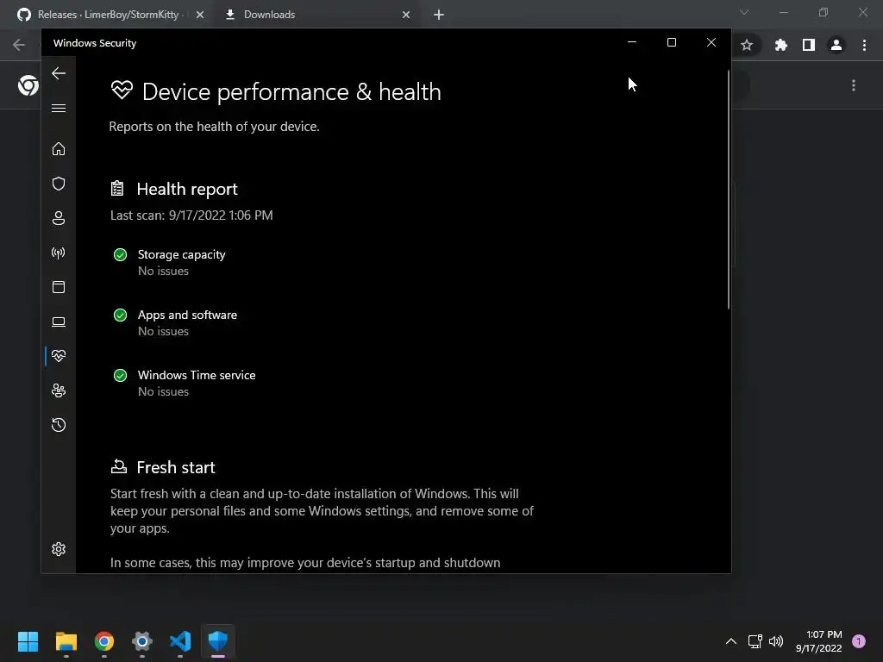
Task: Switch to the Downloads tab
Action: [x=316, y=15]
